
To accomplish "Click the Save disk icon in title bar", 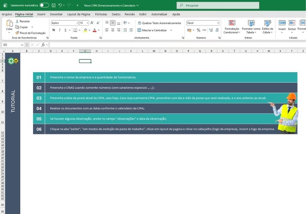I will pyautogui.click(x=54, y=6).
